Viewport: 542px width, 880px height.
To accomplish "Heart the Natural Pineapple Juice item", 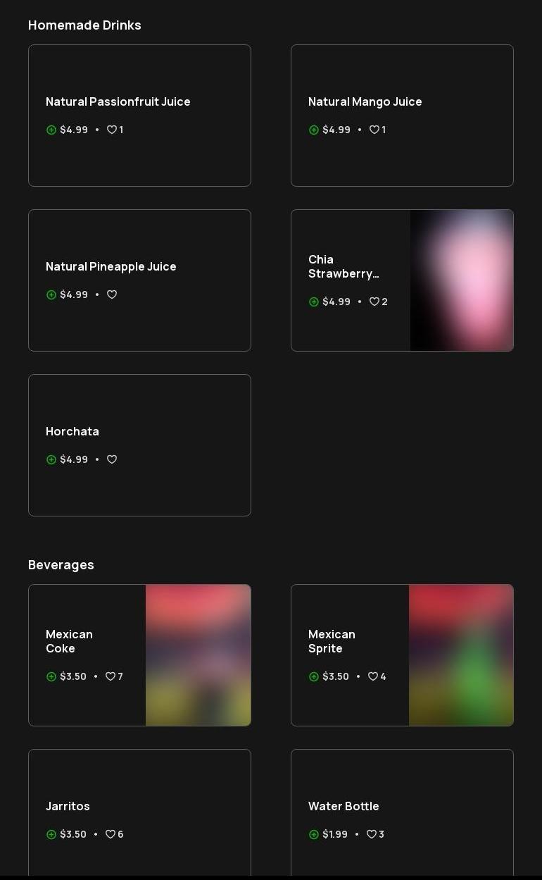I will pos(111,295).
